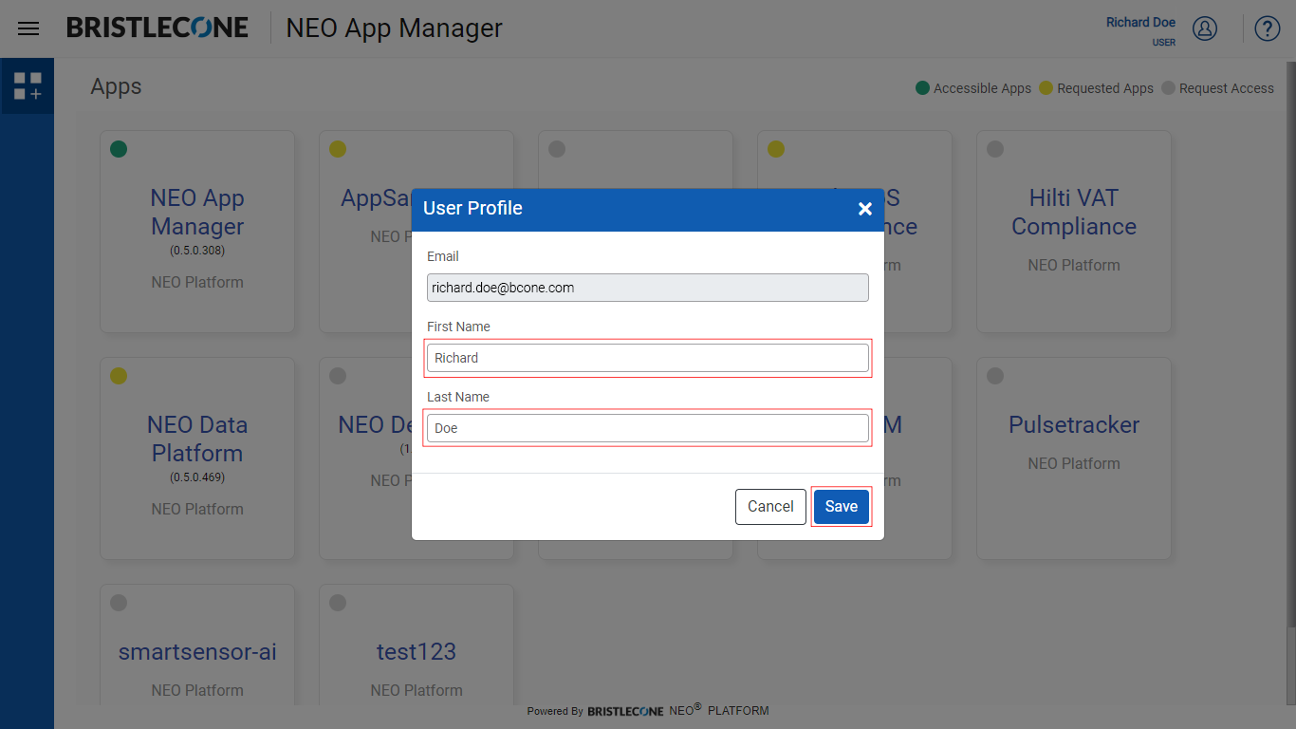This screenshot has width=1296, height=729.
Task: Click the user profile avatar icon
Action: click(1205, 28)
